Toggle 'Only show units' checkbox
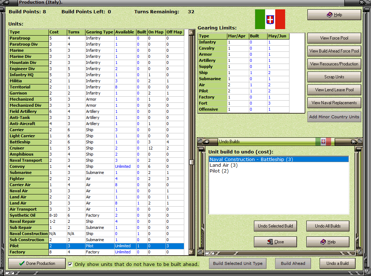 tap(70, 264)
